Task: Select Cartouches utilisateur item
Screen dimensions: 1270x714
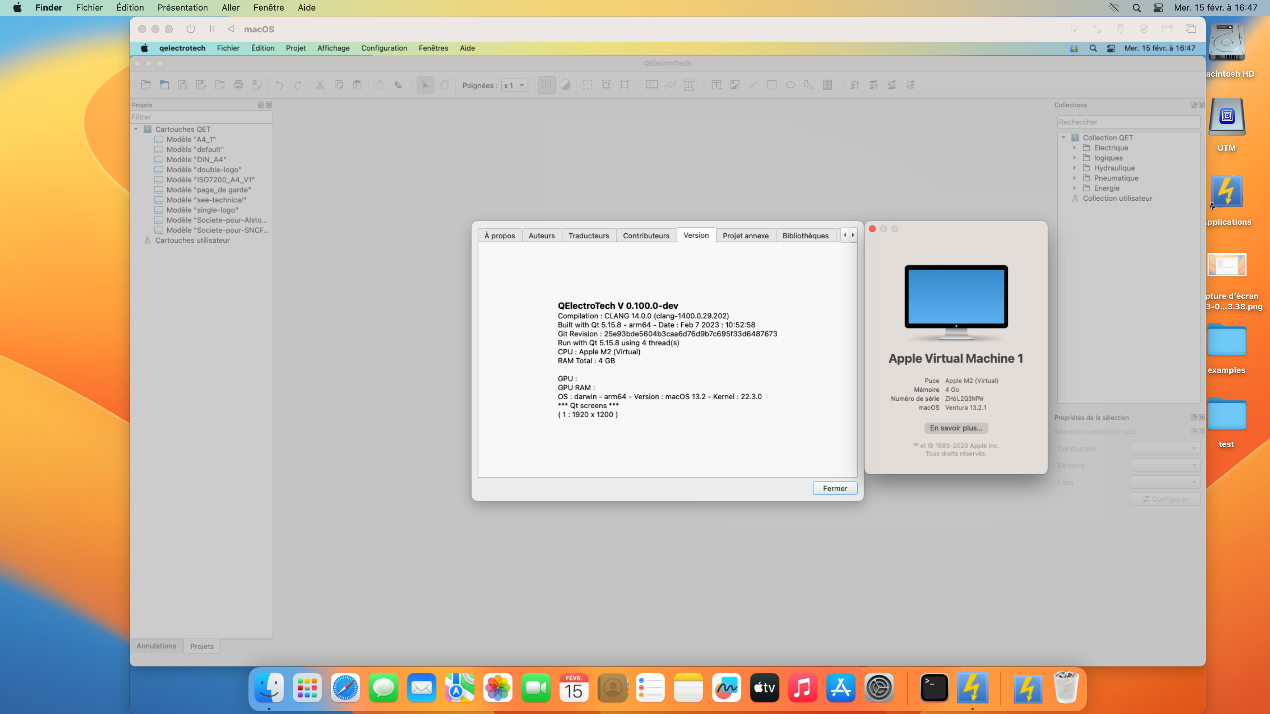Action: click(x=192, y=240)
